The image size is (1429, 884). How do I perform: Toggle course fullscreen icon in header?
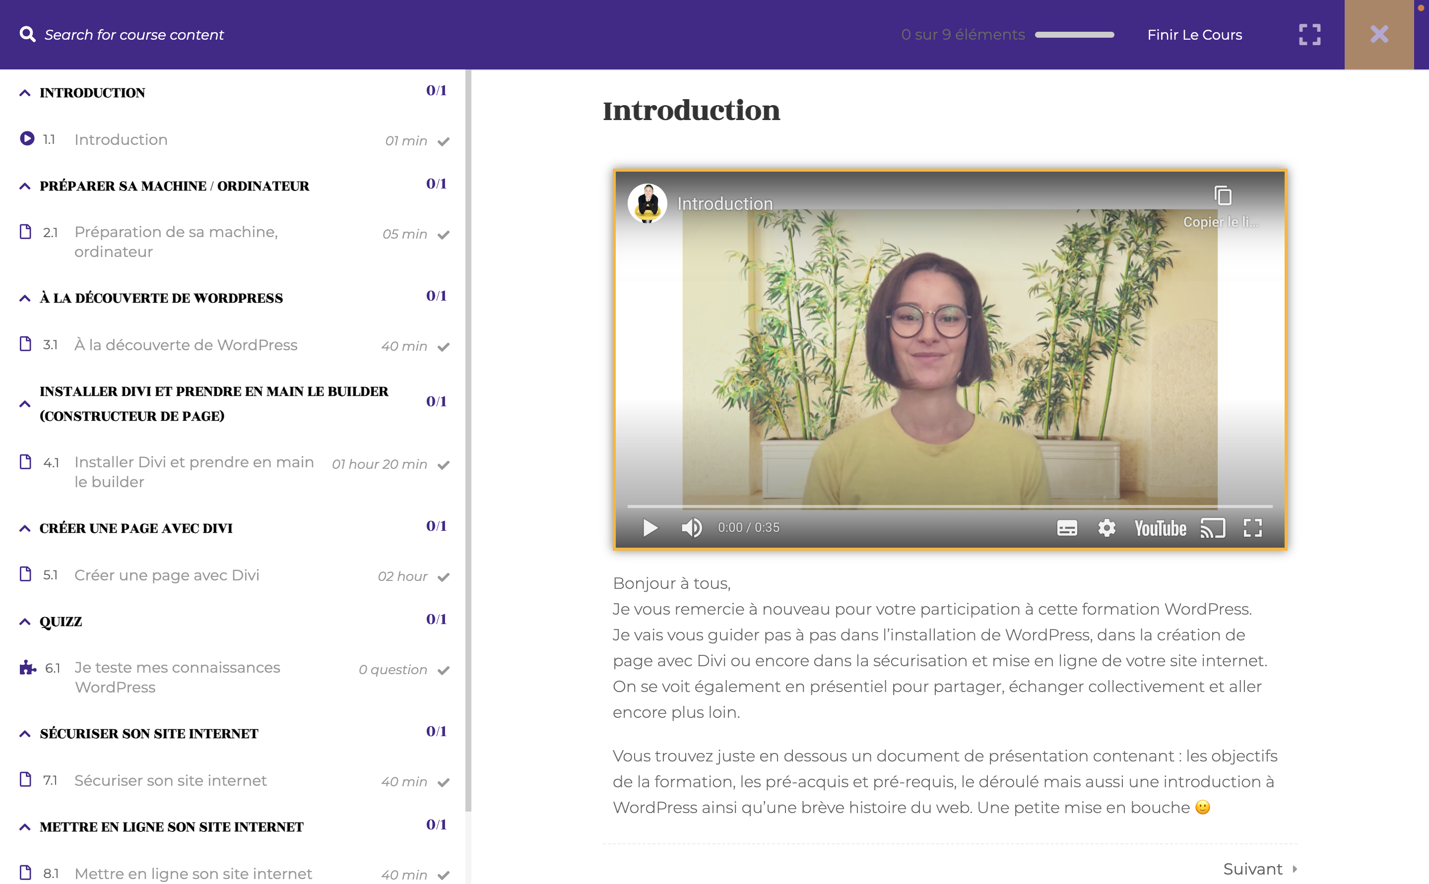(1309, 35)
